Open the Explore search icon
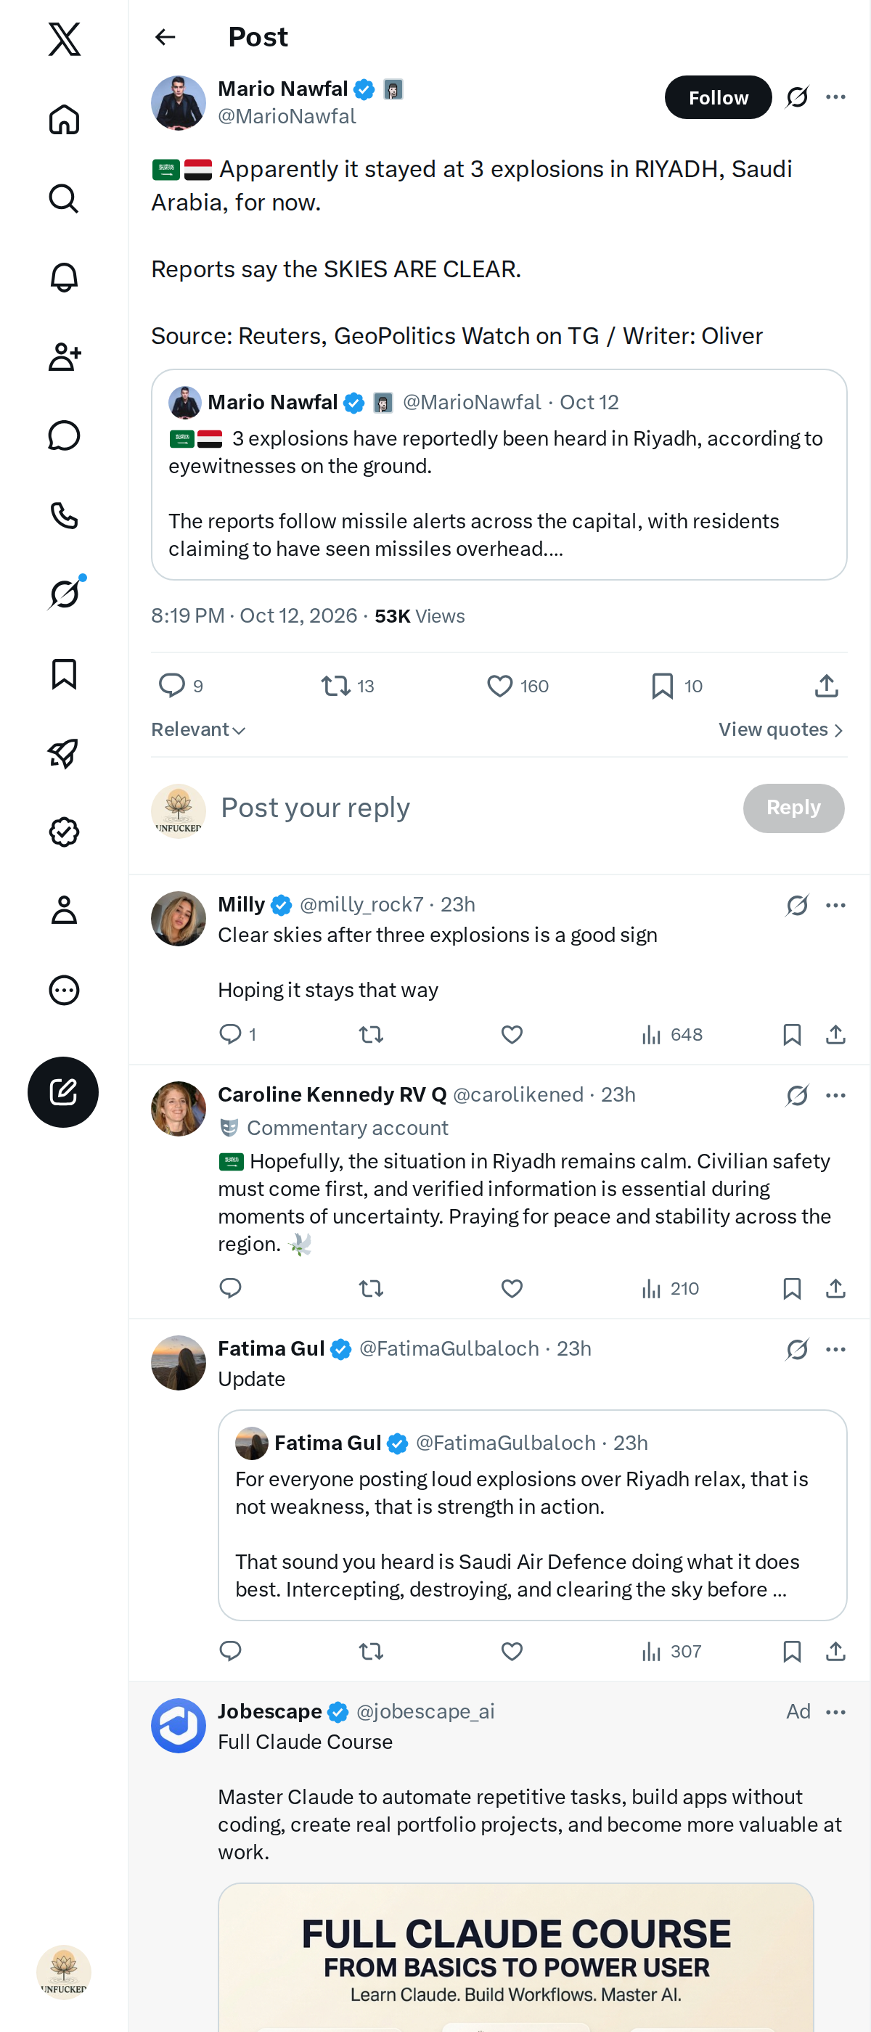This screenshot has height=2032, width=871. tap(64, 199)
